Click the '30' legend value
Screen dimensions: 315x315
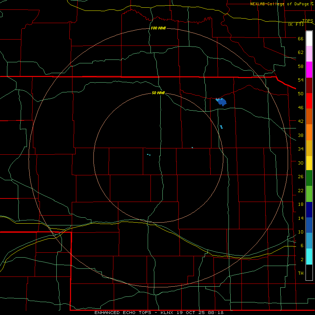[301, 163]
